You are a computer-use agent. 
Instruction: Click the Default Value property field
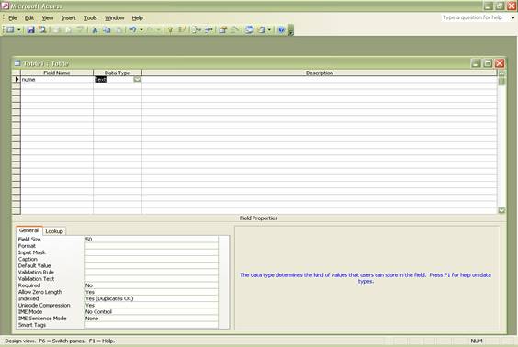coord(152,266)
